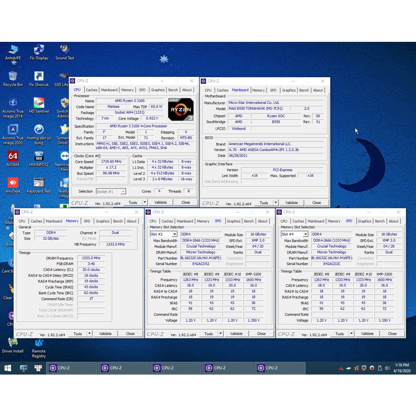Click Close button in Mainboard window
The image size is (416, 416).
[316, 203]
